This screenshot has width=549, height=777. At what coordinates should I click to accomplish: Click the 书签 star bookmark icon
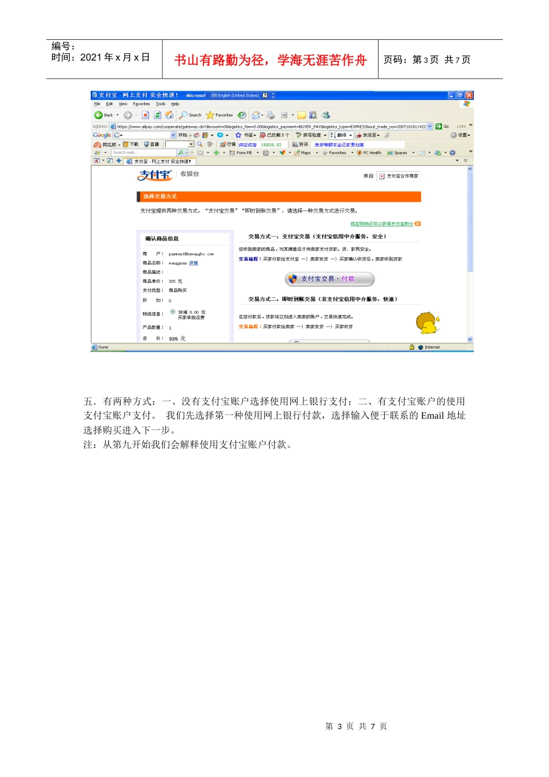(x=238, y=135)
